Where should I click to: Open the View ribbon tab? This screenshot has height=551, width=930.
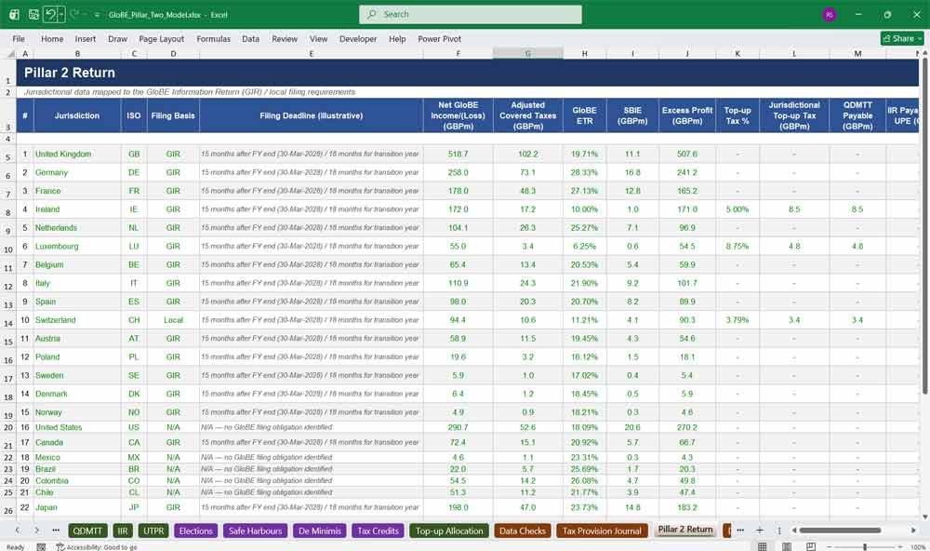(318, 38)
